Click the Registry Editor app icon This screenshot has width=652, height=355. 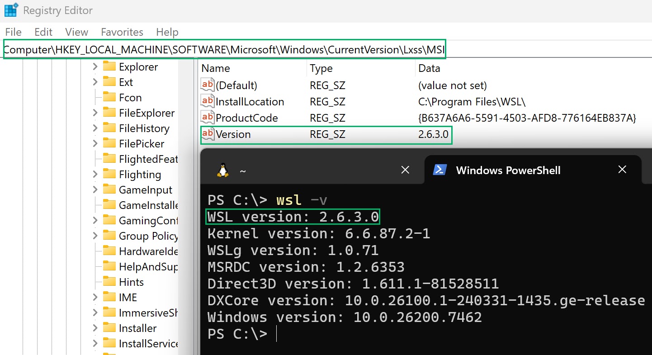pos(11,9)
